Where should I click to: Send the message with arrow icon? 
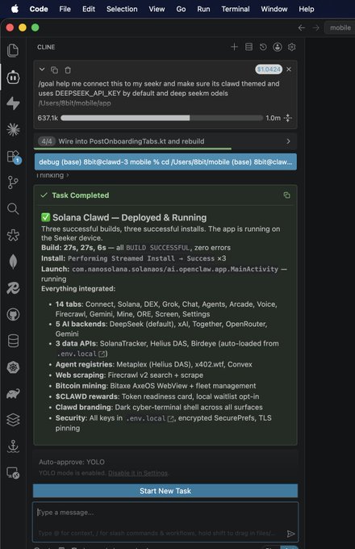click(x=290, y=533)
